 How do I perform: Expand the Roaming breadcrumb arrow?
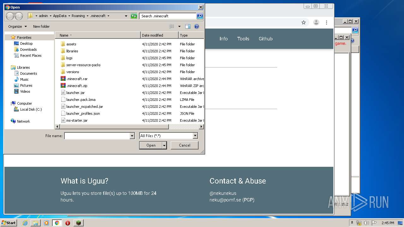point(87,16)
